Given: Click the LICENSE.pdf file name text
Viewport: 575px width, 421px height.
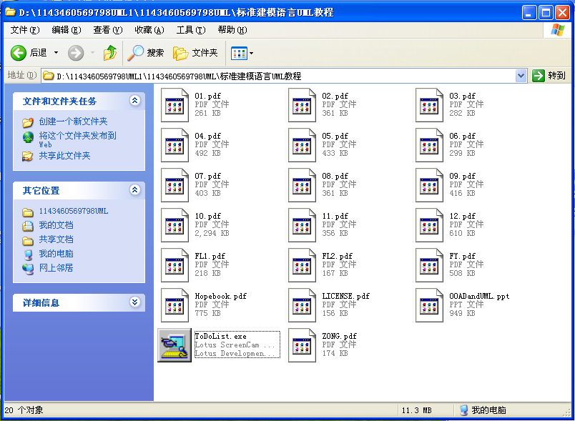Looking at the screenshot, I should pyautogui.click(x=345, y=297).
